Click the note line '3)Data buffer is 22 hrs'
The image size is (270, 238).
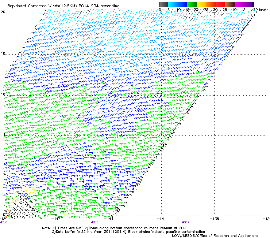tap(128, 232)
